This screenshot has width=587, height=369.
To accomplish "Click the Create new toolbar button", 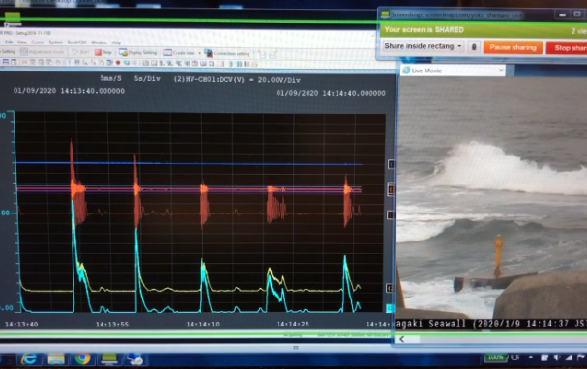I will click(x=179, y=53).
